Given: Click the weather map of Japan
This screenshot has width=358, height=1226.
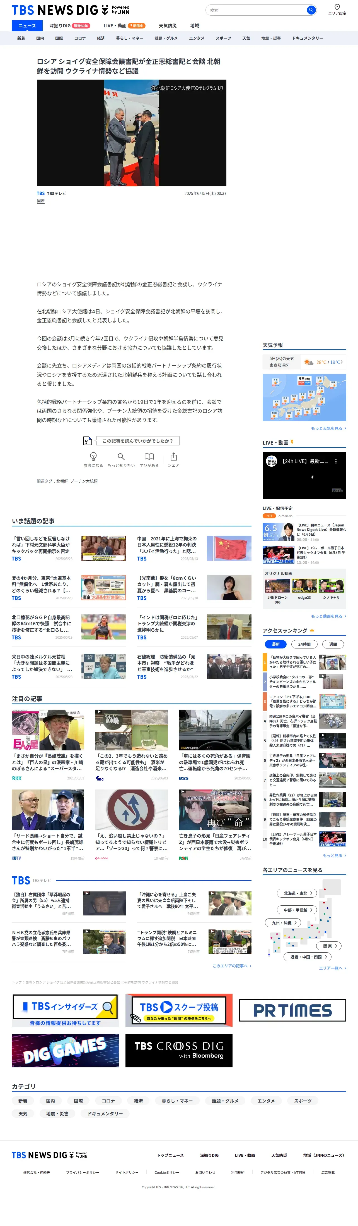Looking at the screenshot, I should click(304, 397).
